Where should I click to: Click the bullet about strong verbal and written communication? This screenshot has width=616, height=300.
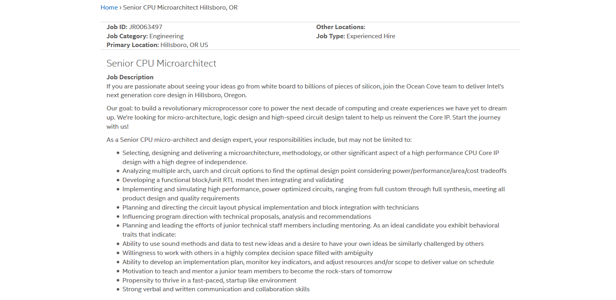[216, 289]
